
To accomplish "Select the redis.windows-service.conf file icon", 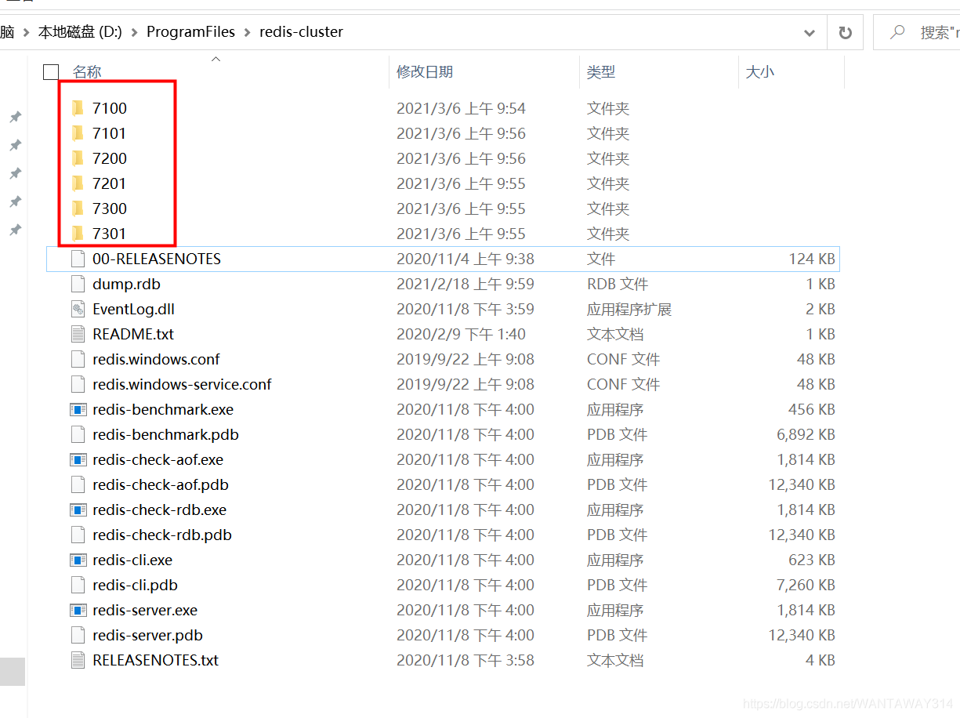I will (78, 384).
